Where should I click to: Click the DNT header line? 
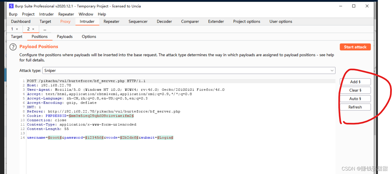34,107
